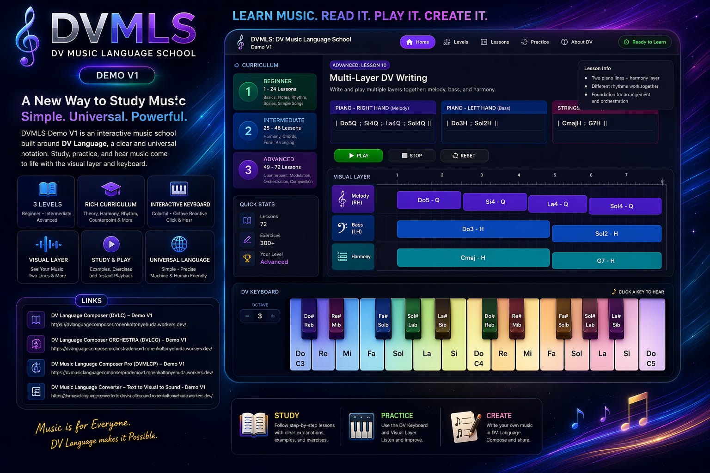Decrease octave with the minus button

pos(247,316)
